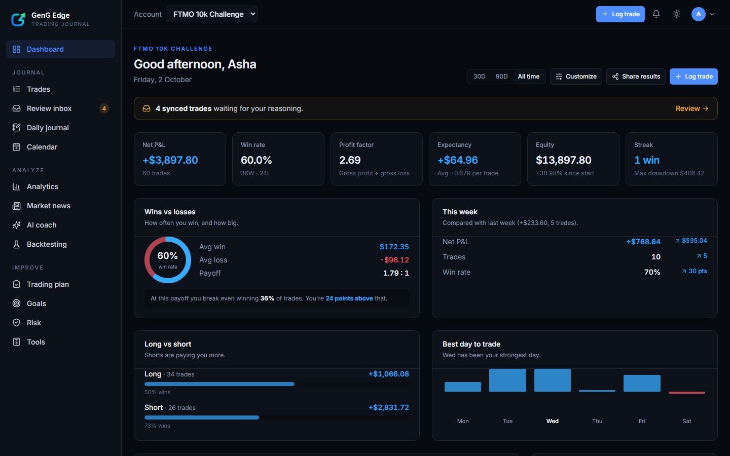
Task: Open Market news
Action: (x=60, y=206)
